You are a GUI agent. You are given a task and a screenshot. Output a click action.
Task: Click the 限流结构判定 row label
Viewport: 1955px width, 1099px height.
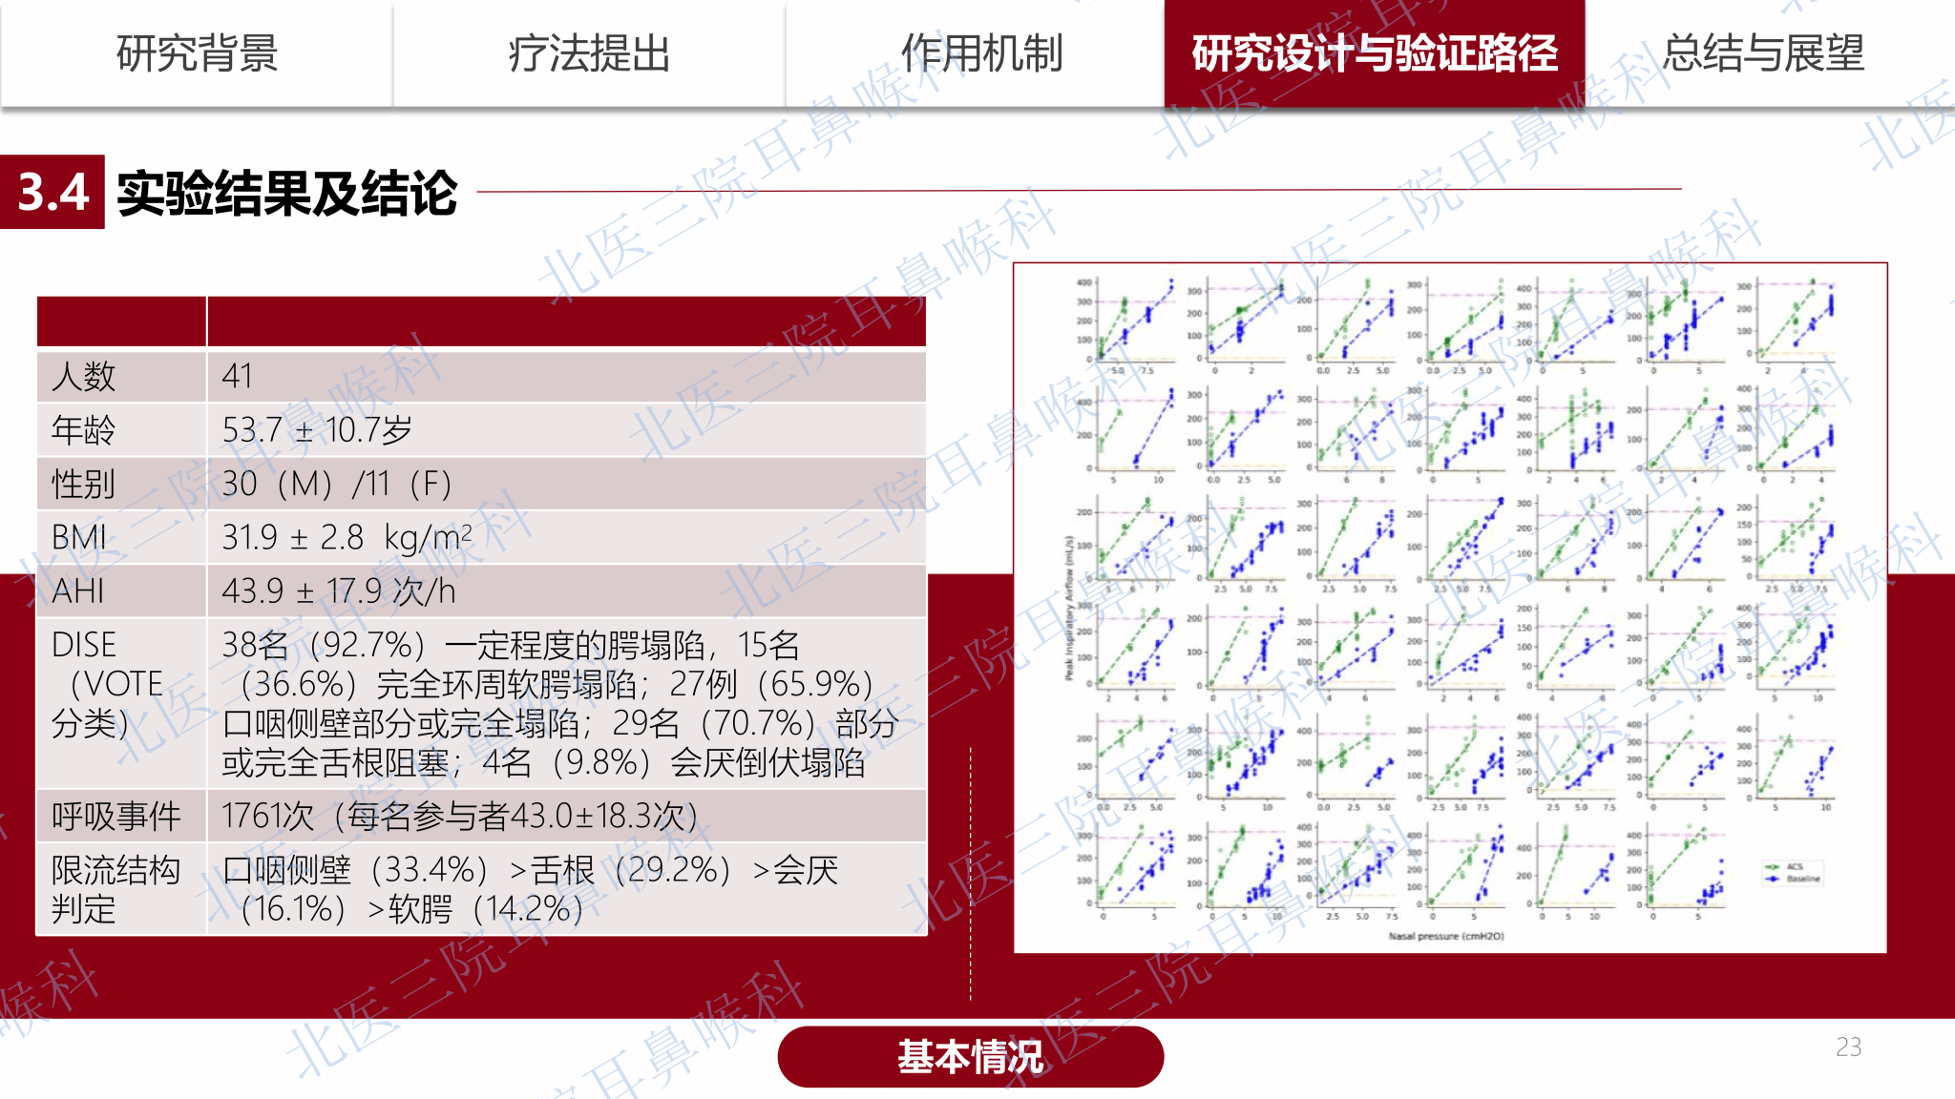tap(115, 889)
